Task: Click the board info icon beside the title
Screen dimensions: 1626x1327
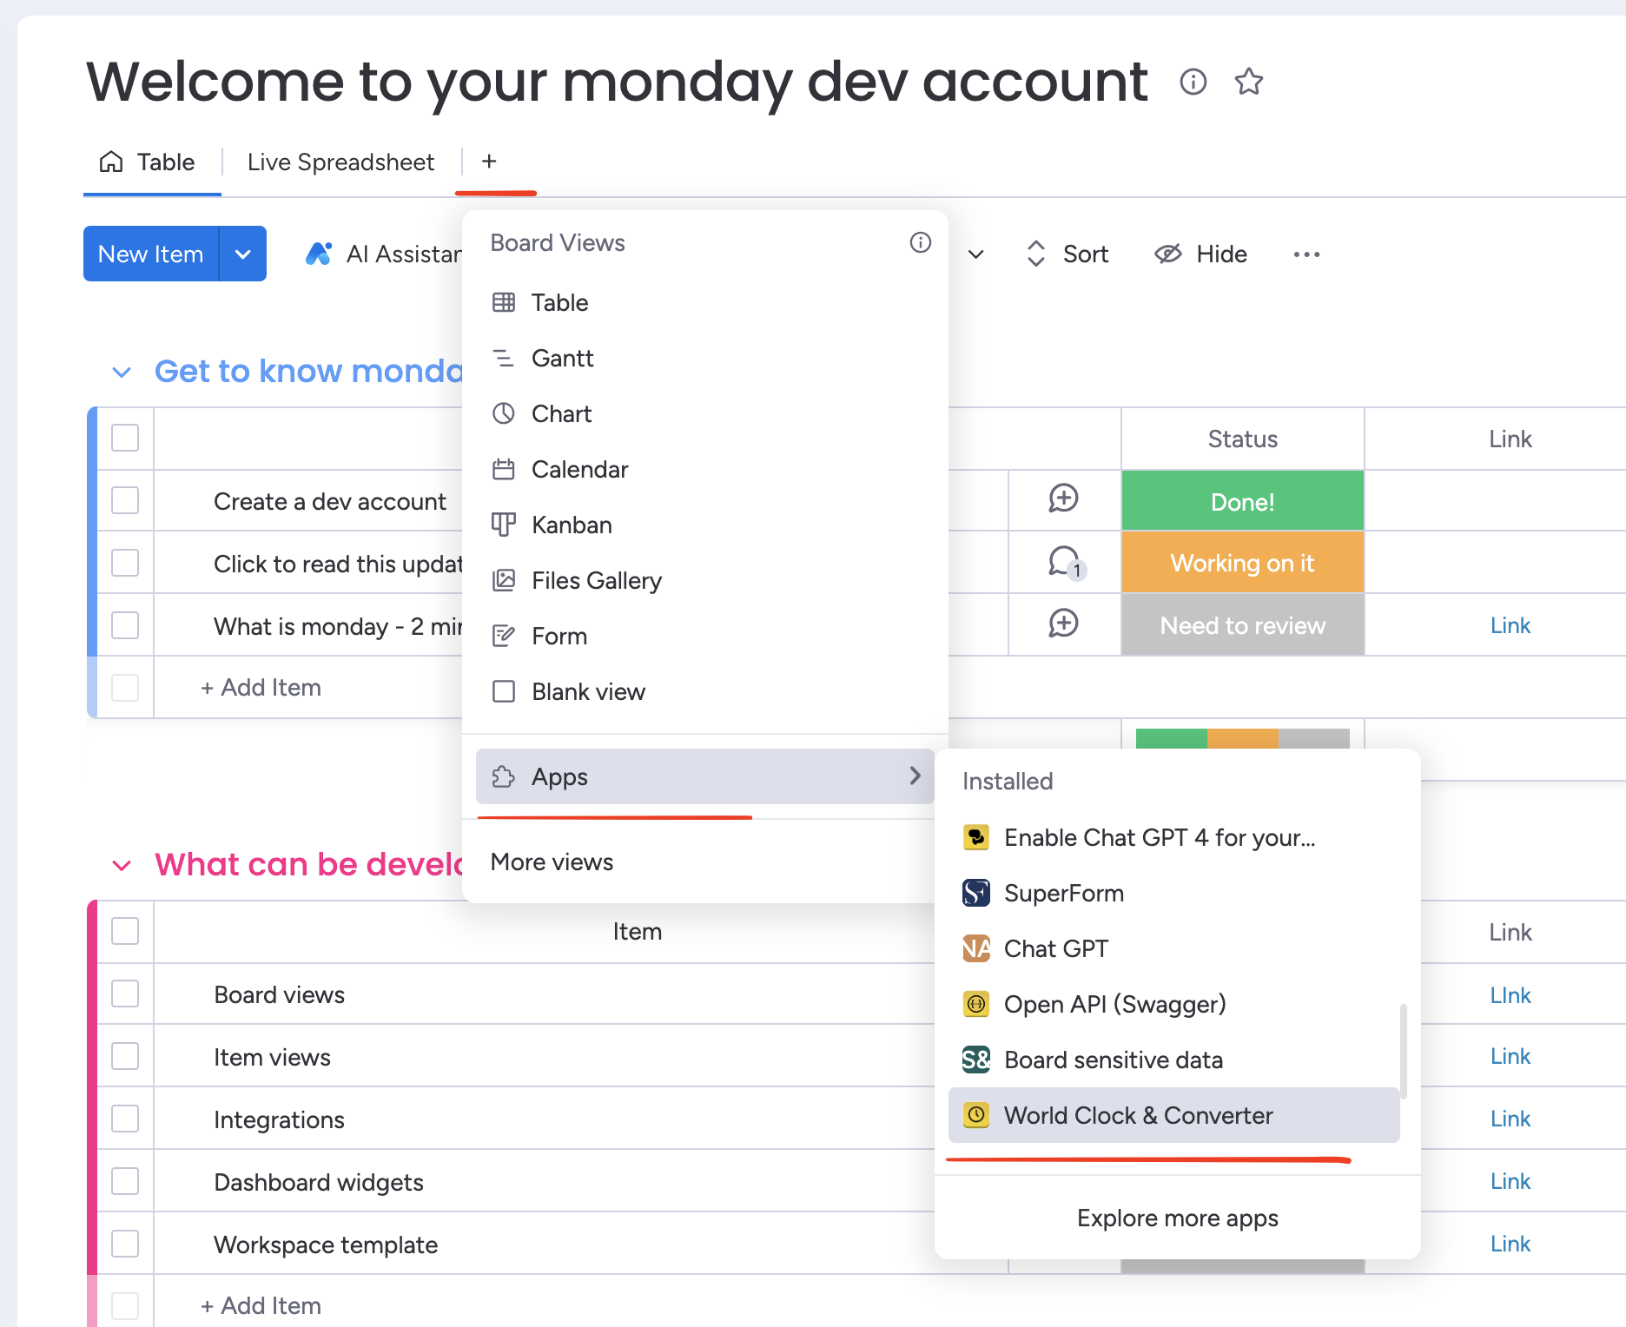Action: [1193, 82]
